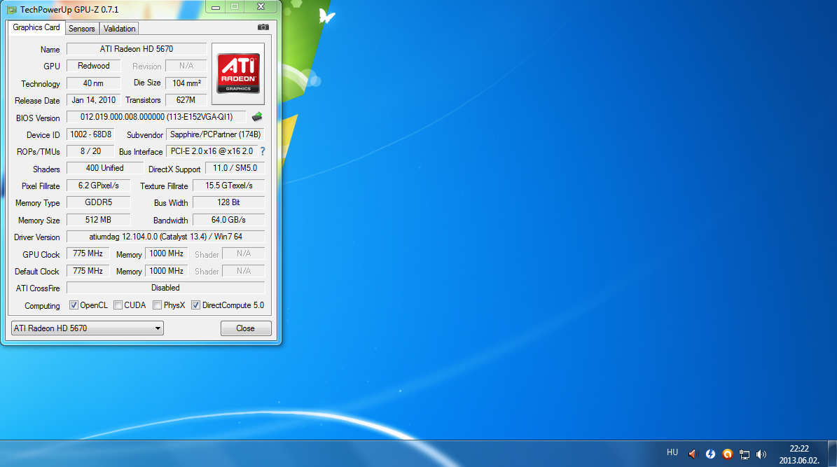
Task: Select the Graphics Card tab
Action: [x=36, y=27]
